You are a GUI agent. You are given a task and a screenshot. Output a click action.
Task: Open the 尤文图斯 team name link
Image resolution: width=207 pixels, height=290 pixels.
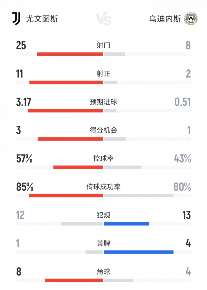(42, 19)
